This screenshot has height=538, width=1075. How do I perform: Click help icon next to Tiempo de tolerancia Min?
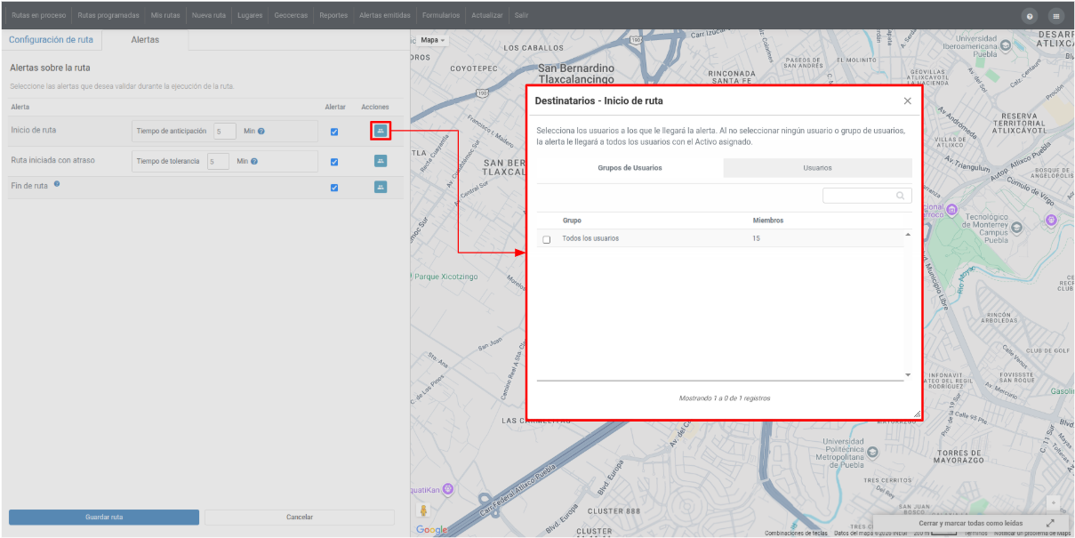click(254, 162)
